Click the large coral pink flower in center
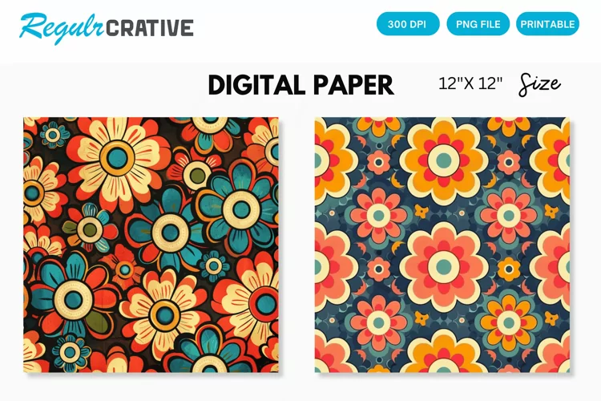The image size is (601, 401). pos(443,266)
